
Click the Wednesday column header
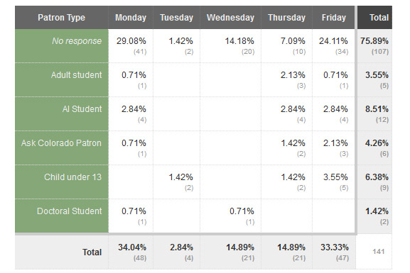click(230, 18)
